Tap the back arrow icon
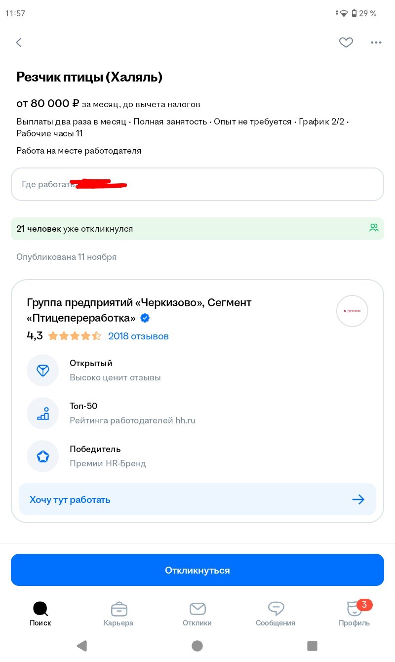 19,42
